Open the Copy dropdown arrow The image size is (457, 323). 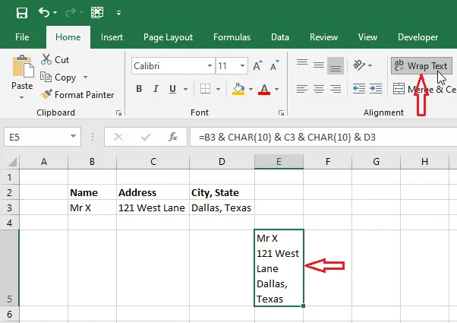pyautogui.click(x=85, y=78)
